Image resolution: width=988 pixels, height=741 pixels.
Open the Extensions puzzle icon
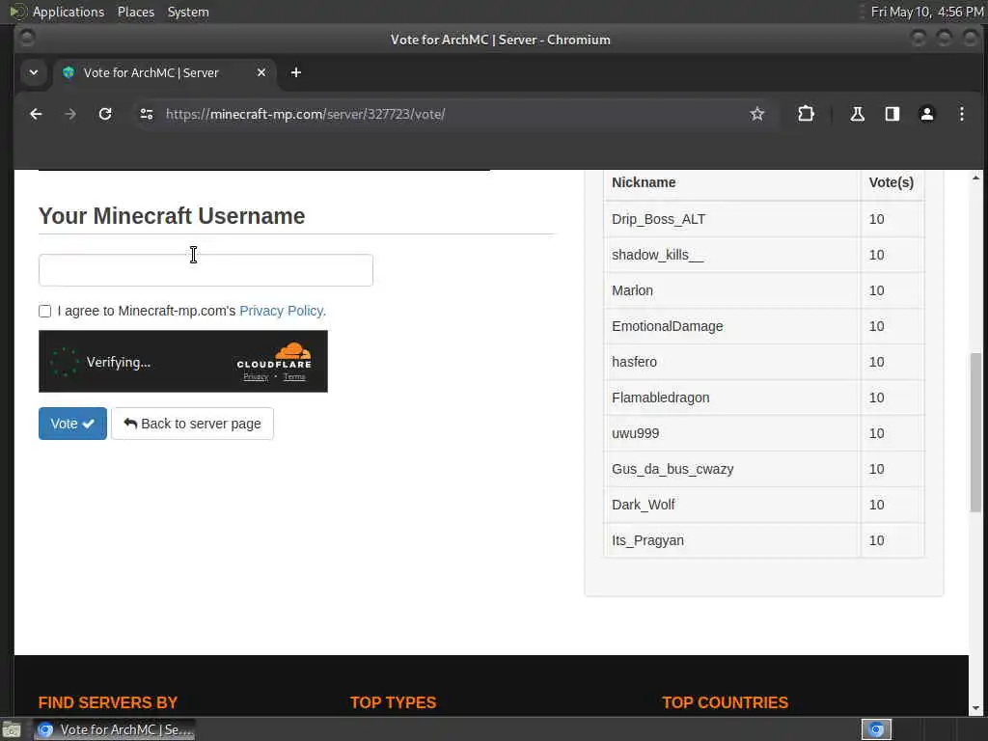point(806,114)
